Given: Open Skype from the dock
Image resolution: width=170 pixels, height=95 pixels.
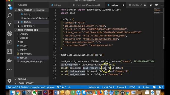Looking at the screenshot, I should point(84,93).
